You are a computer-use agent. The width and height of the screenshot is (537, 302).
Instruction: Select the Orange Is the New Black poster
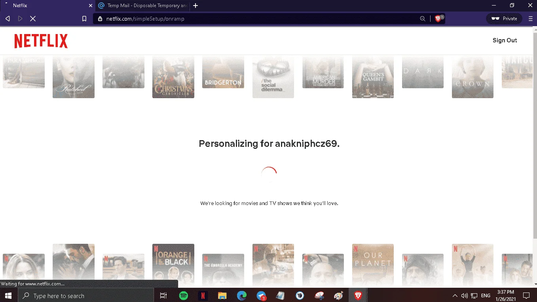coord(173,265)
